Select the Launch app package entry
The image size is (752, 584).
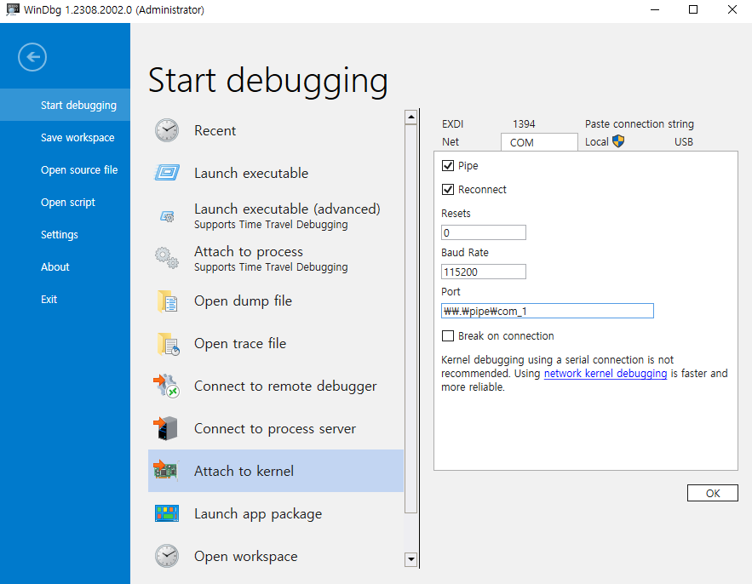coord(276,513)
